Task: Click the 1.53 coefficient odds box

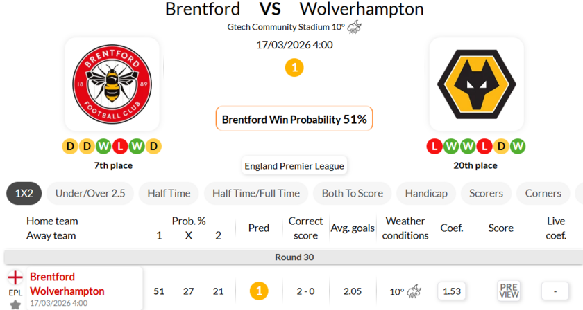Action: click(x=452, y=291)
